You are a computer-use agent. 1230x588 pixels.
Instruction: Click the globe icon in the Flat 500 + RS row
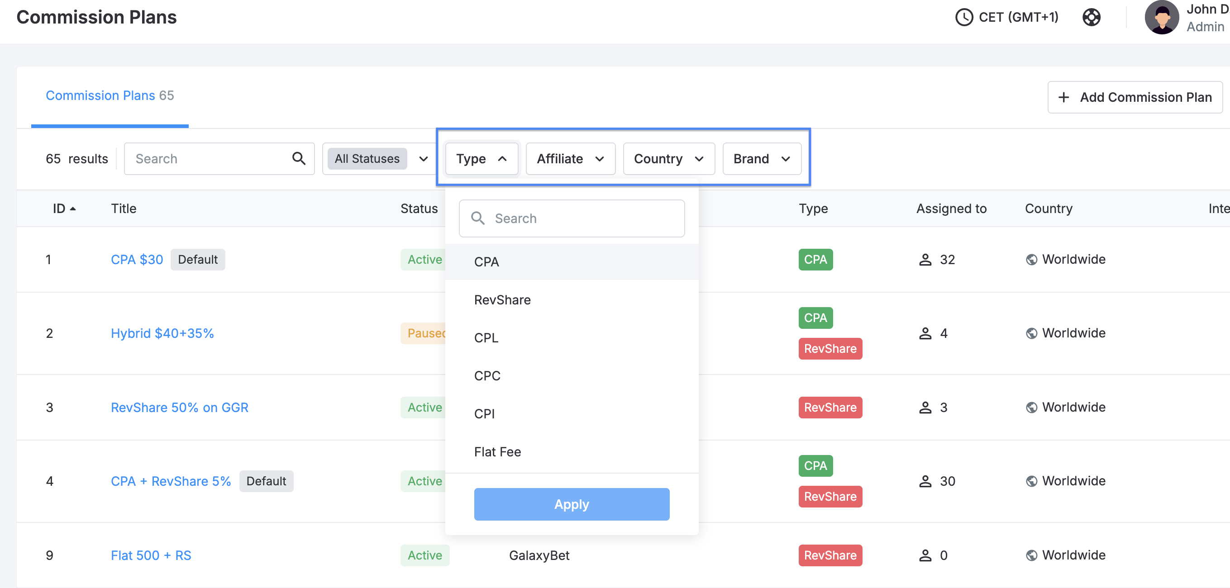coord(1031,555)
